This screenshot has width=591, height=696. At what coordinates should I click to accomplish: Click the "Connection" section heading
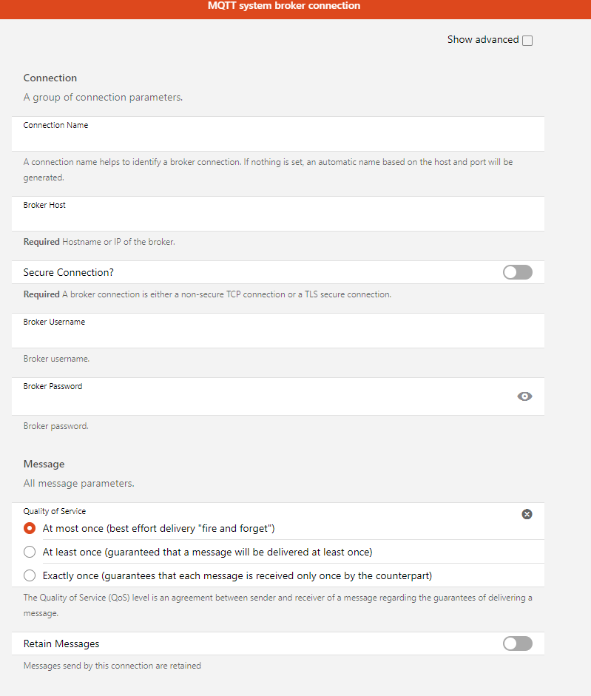[50, 78]
